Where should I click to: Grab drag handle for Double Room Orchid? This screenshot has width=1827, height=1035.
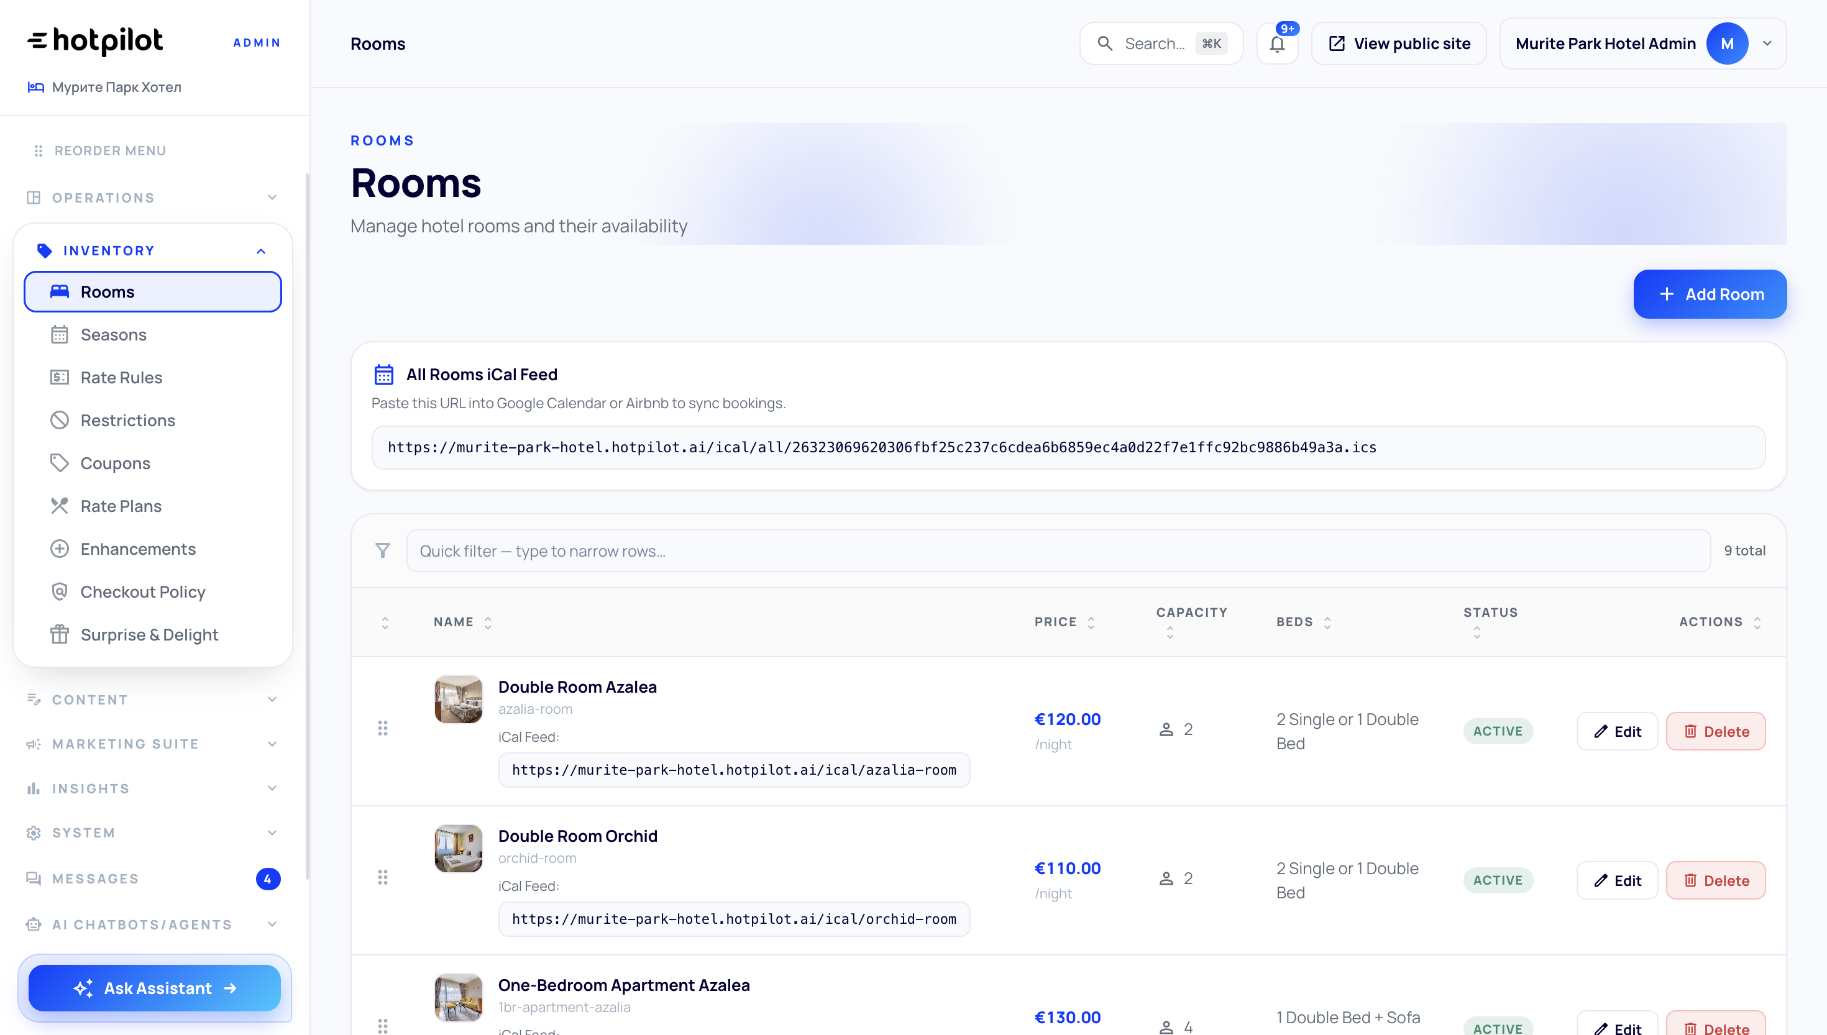(x=382, y=877)
